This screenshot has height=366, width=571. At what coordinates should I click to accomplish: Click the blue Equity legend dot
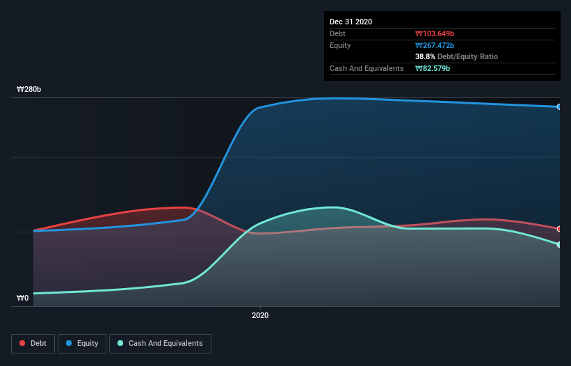69,343
